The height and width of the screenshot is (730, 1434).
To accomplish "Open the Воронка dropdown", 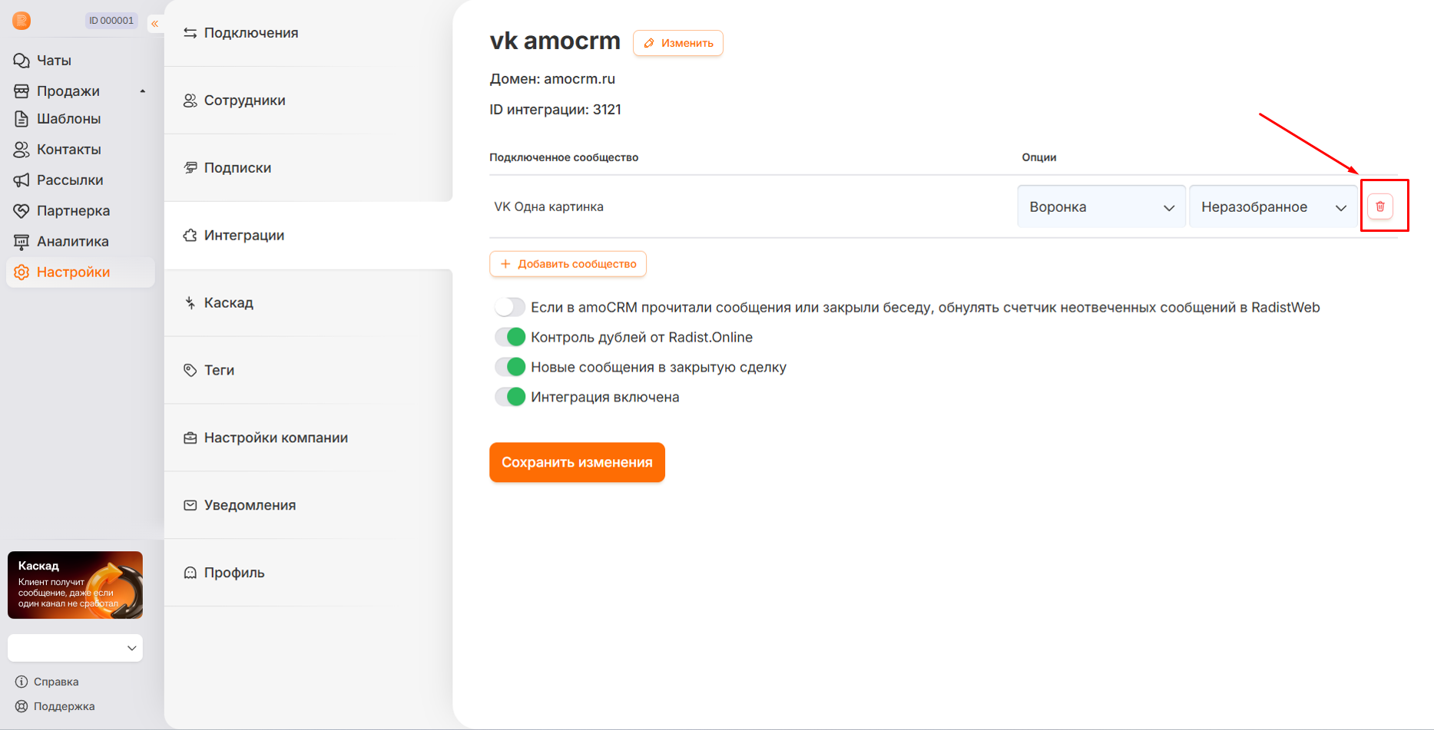I will 1101,206.
